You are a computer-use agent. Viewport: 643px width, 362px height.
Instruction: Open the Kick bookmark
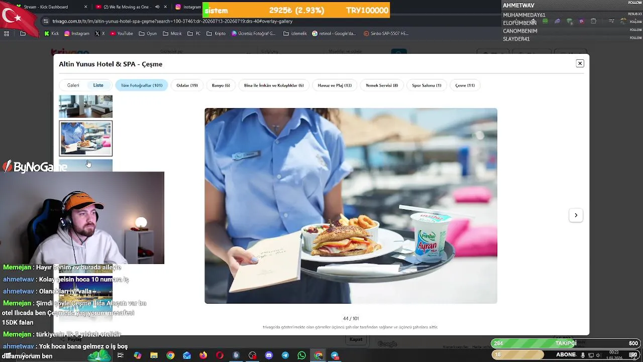[x=52, y=34]
